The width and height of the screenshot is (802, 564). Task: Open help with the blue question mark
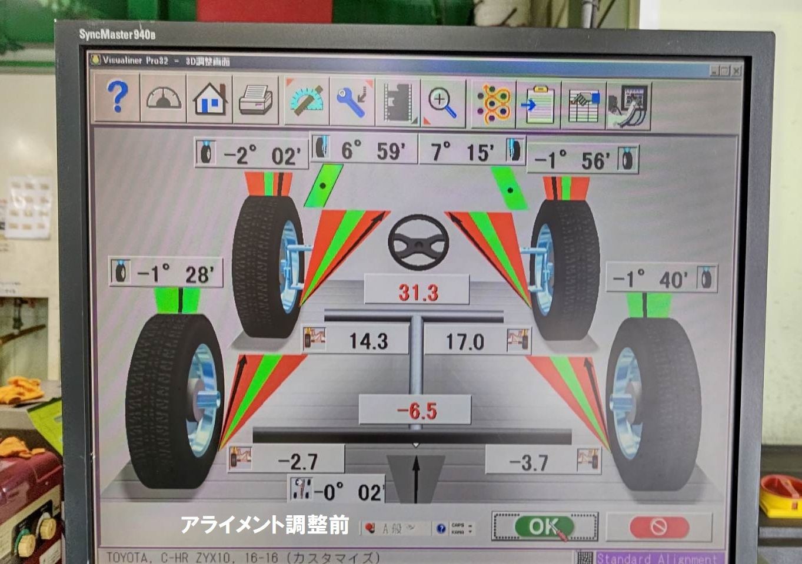click(x=117, y=99)
